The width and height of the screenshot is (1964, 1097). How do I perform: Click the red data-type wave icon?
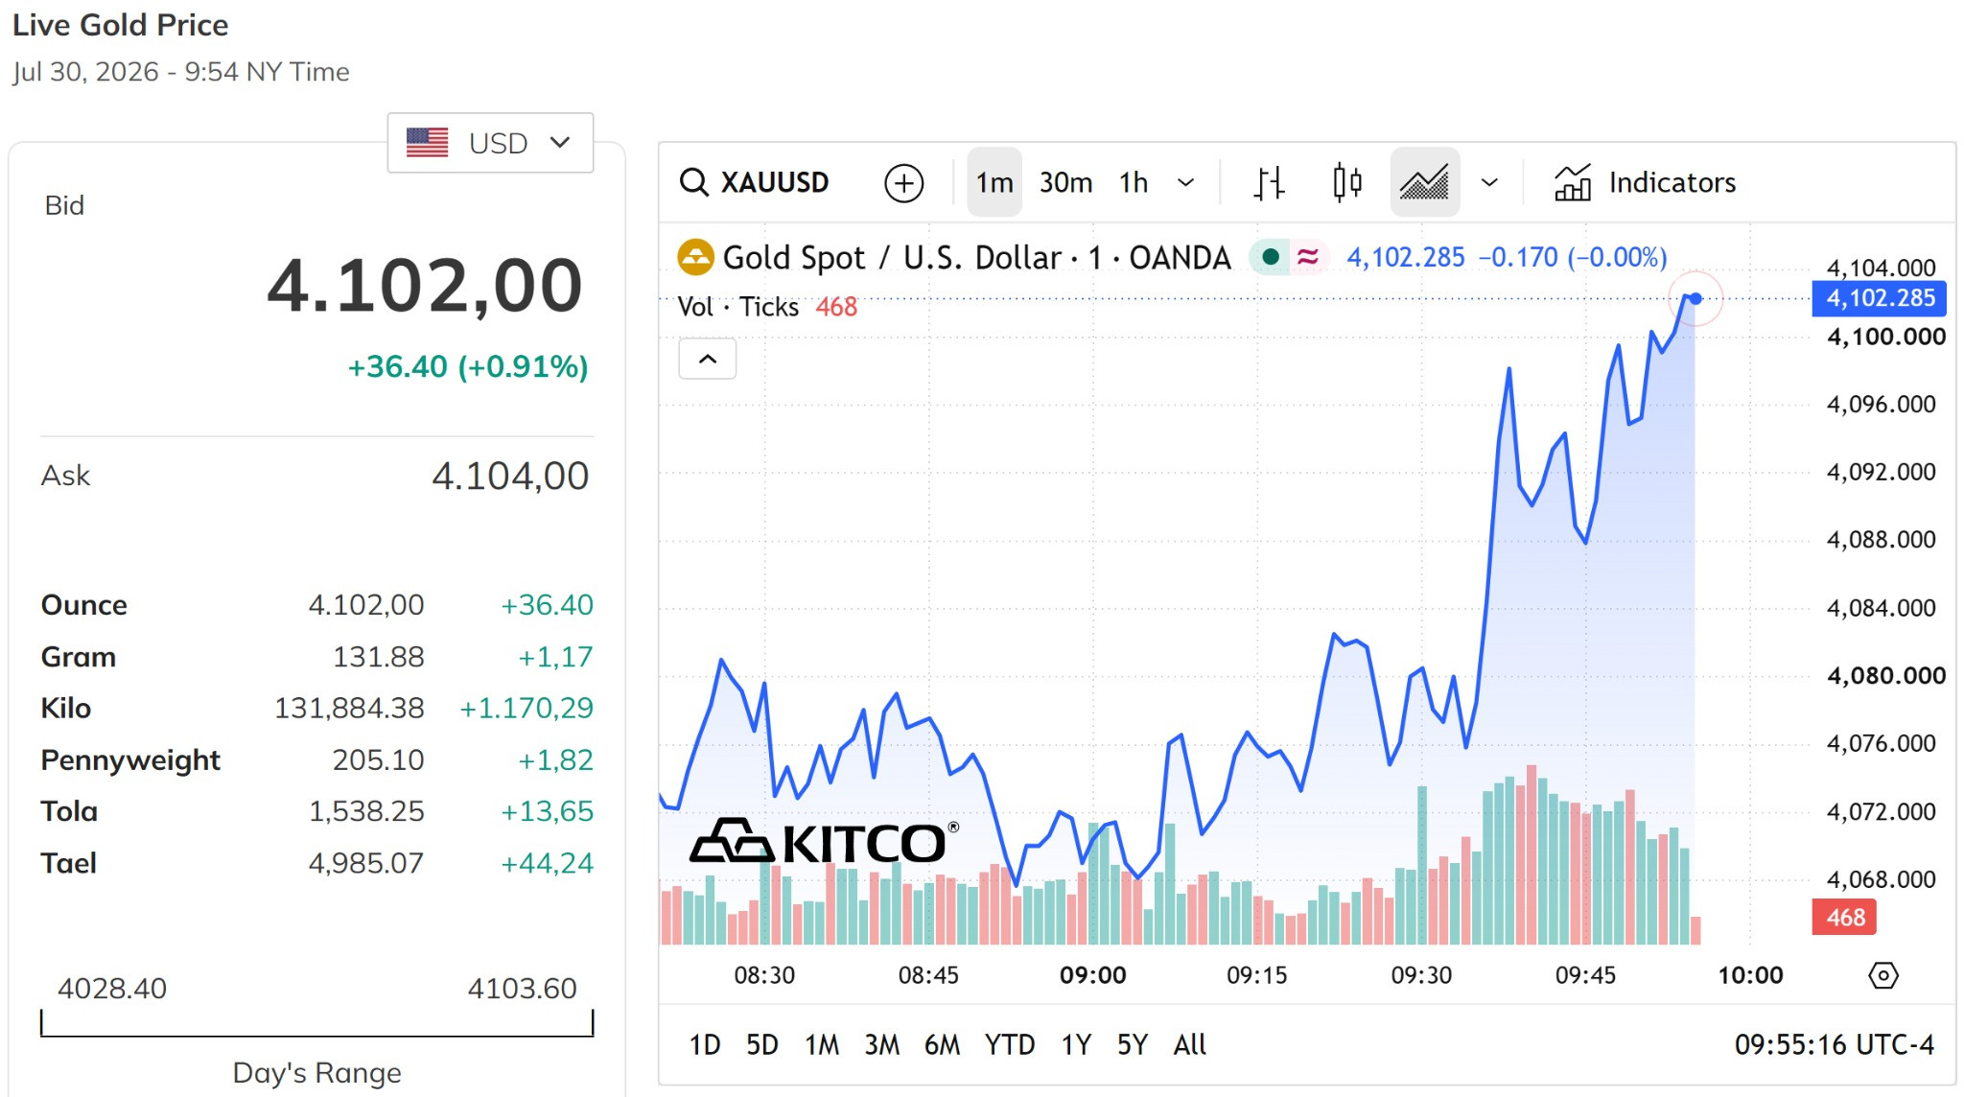click(x=1308, y=257)
